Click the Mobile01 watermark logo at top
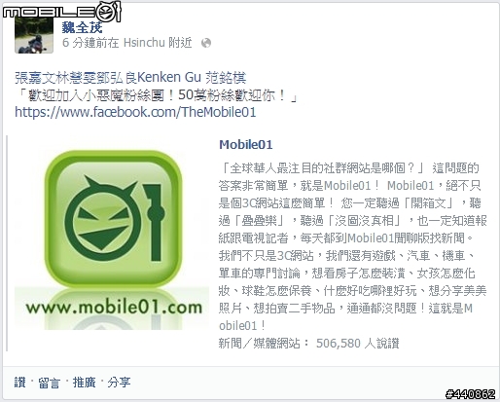500x402 pixels. [x=61, y=12]
